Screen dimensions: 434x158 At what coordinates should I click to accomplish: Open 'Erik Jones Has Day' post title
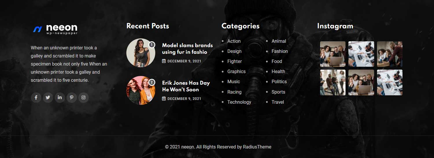(x=186, y=86)
